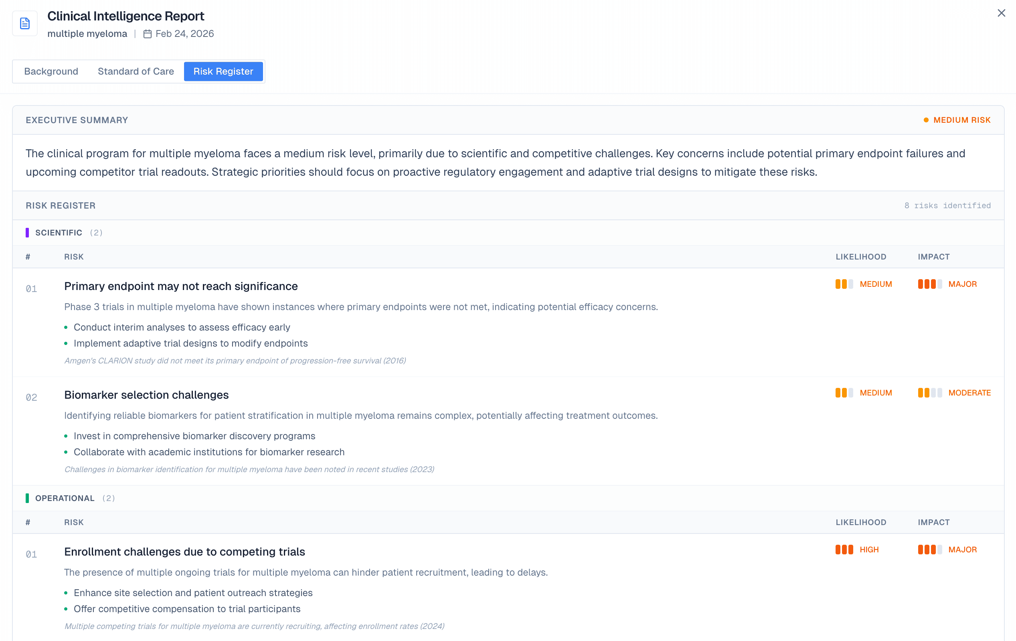Switch to the Background tab
This screenshot has width=1016, height=641.
51,71
